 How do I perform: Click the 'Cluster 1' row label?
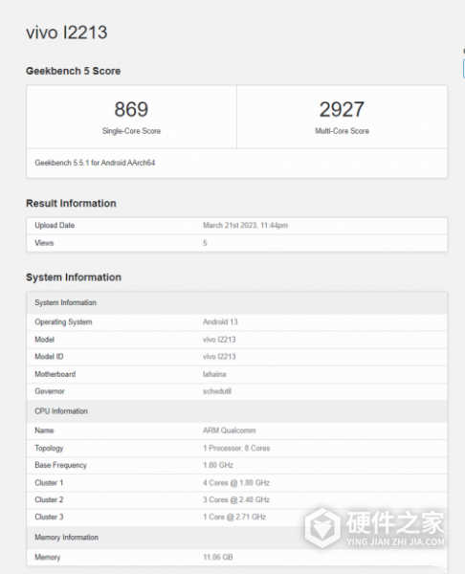pos(49,483)
